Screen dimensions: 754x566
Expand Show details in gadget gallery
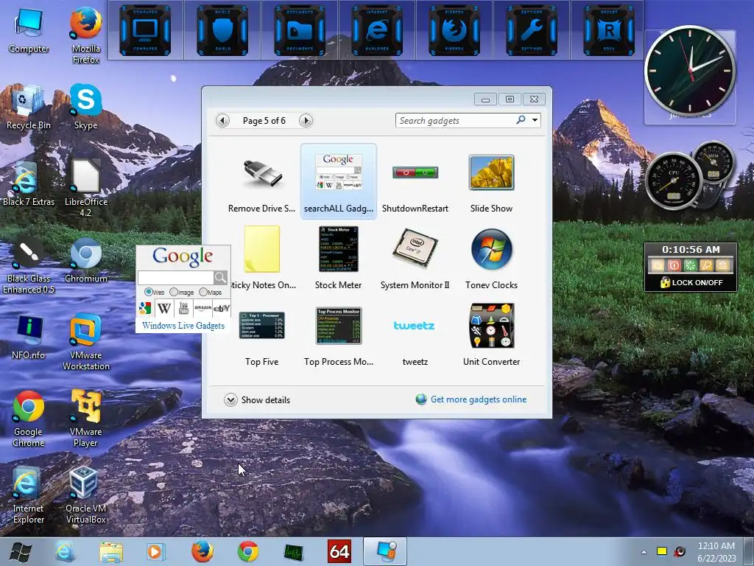[257, 400]
